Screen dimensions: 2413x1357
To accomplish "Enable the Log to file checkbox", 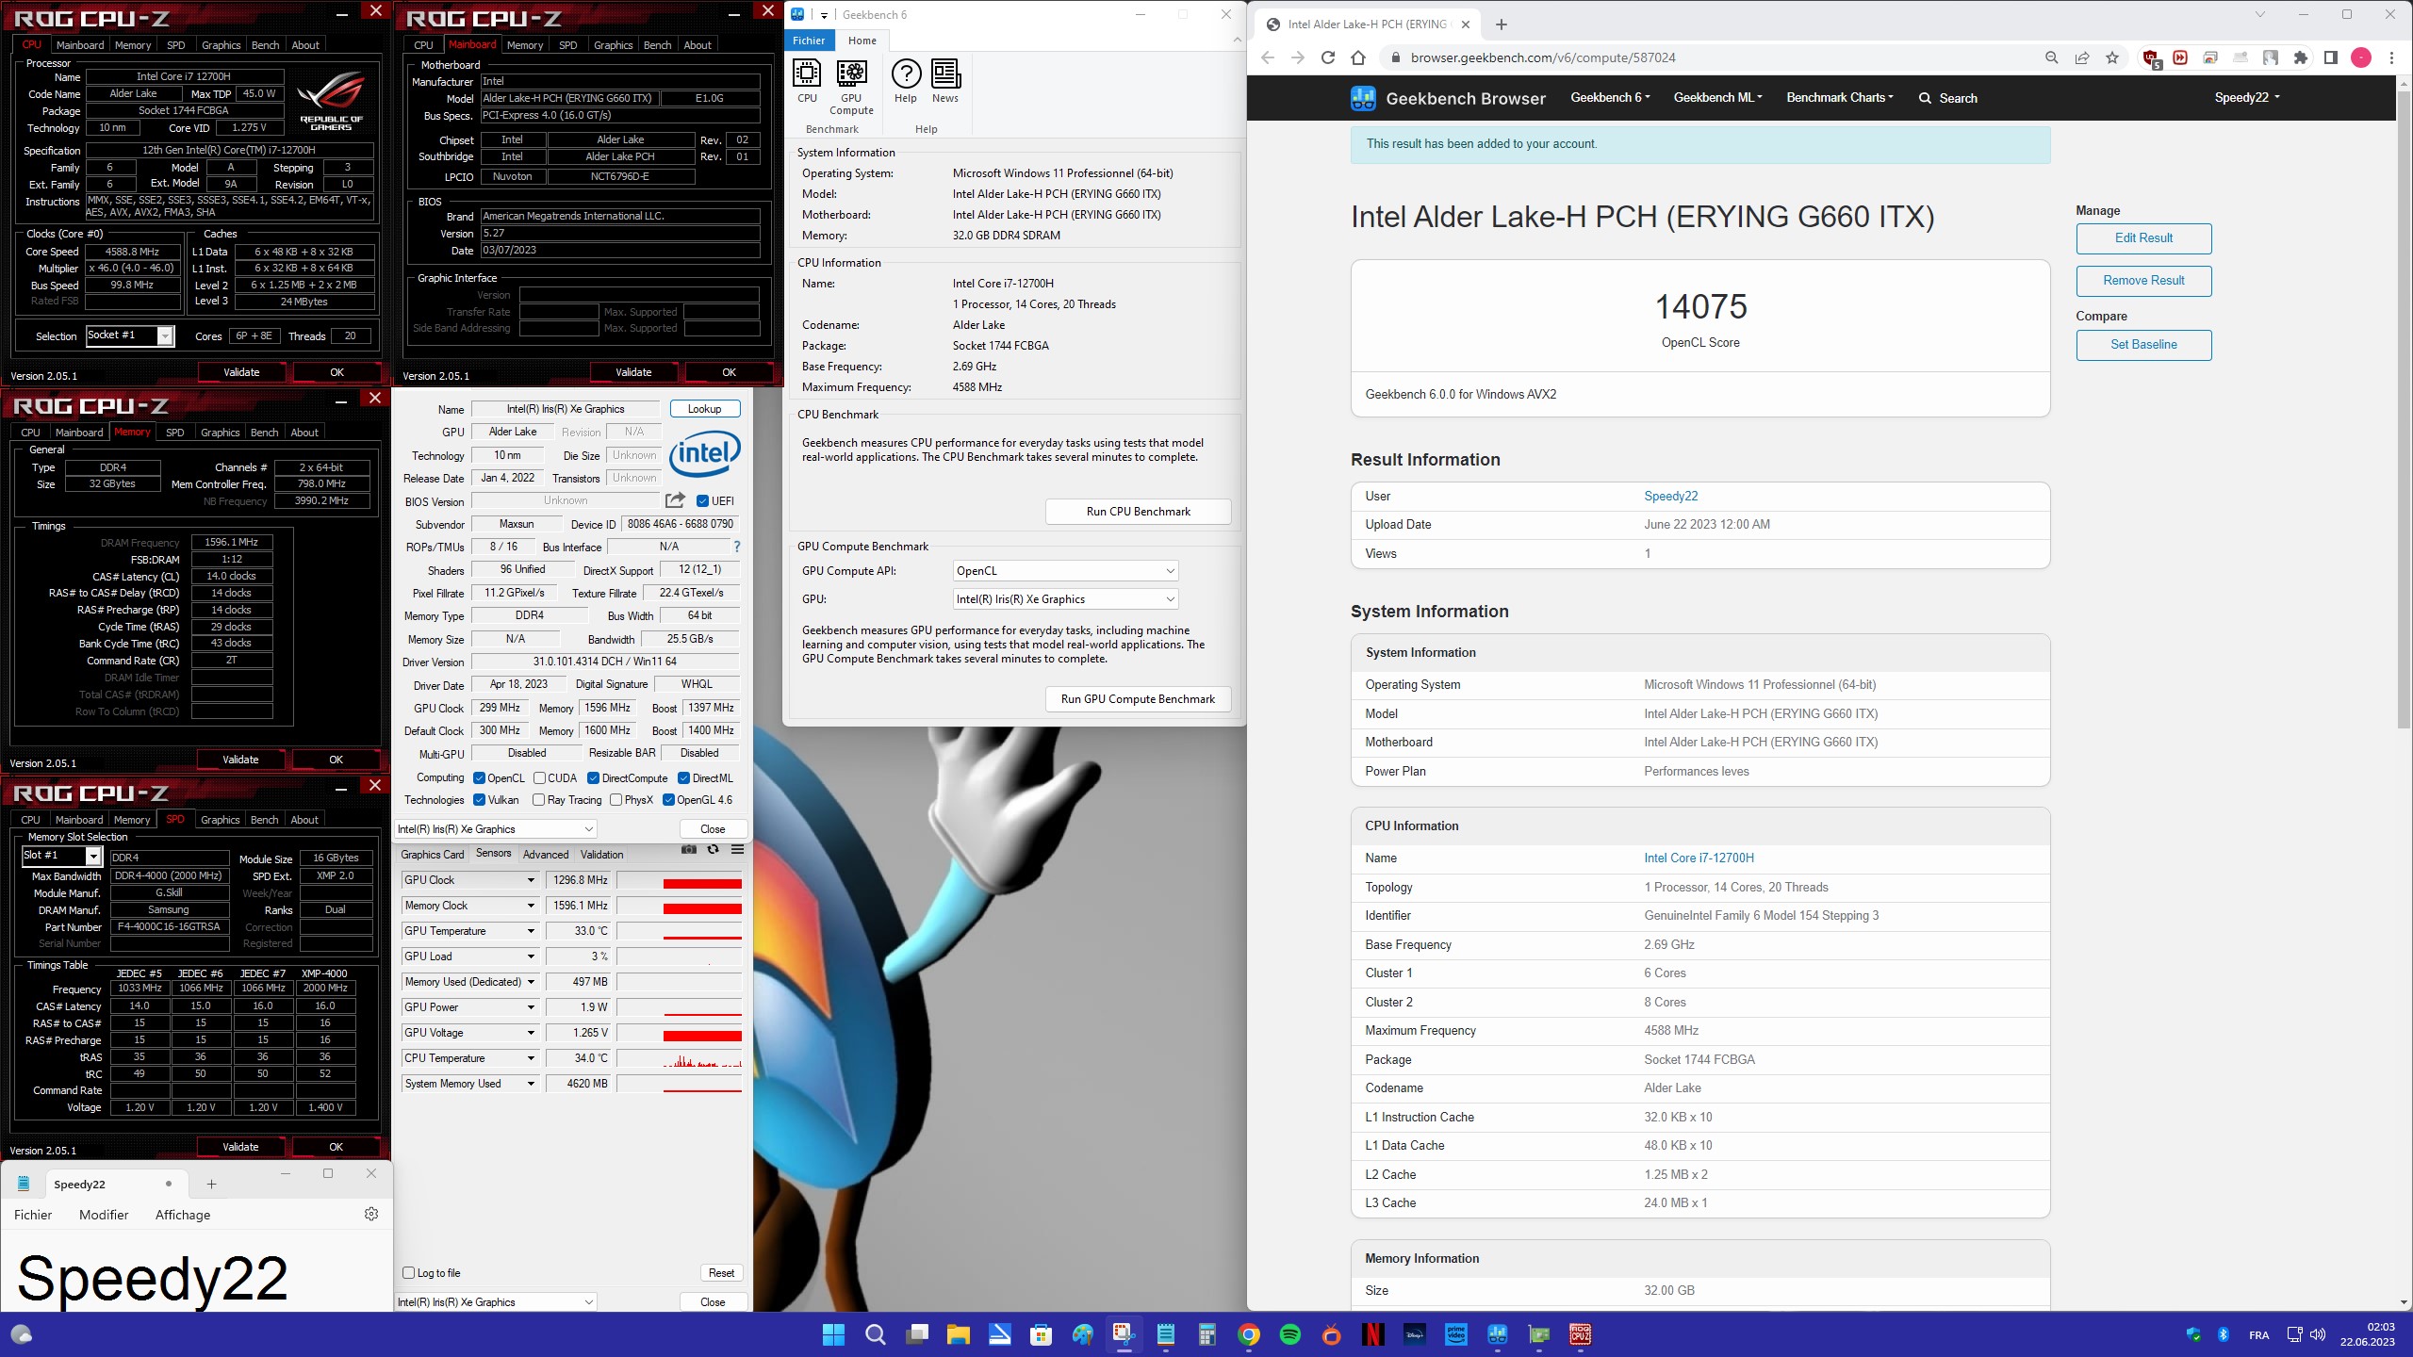I will [409, 1273].
